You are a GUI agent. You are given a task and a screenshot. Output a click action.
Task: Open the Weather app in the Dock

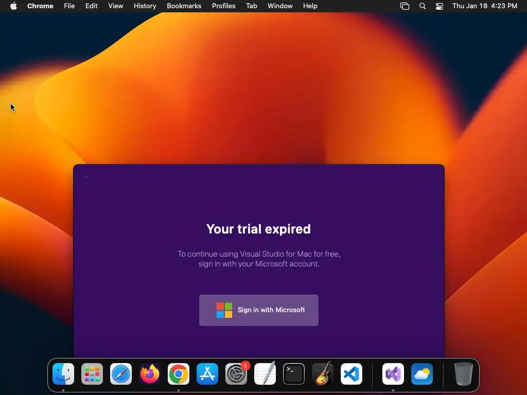(x=422, y=374)
